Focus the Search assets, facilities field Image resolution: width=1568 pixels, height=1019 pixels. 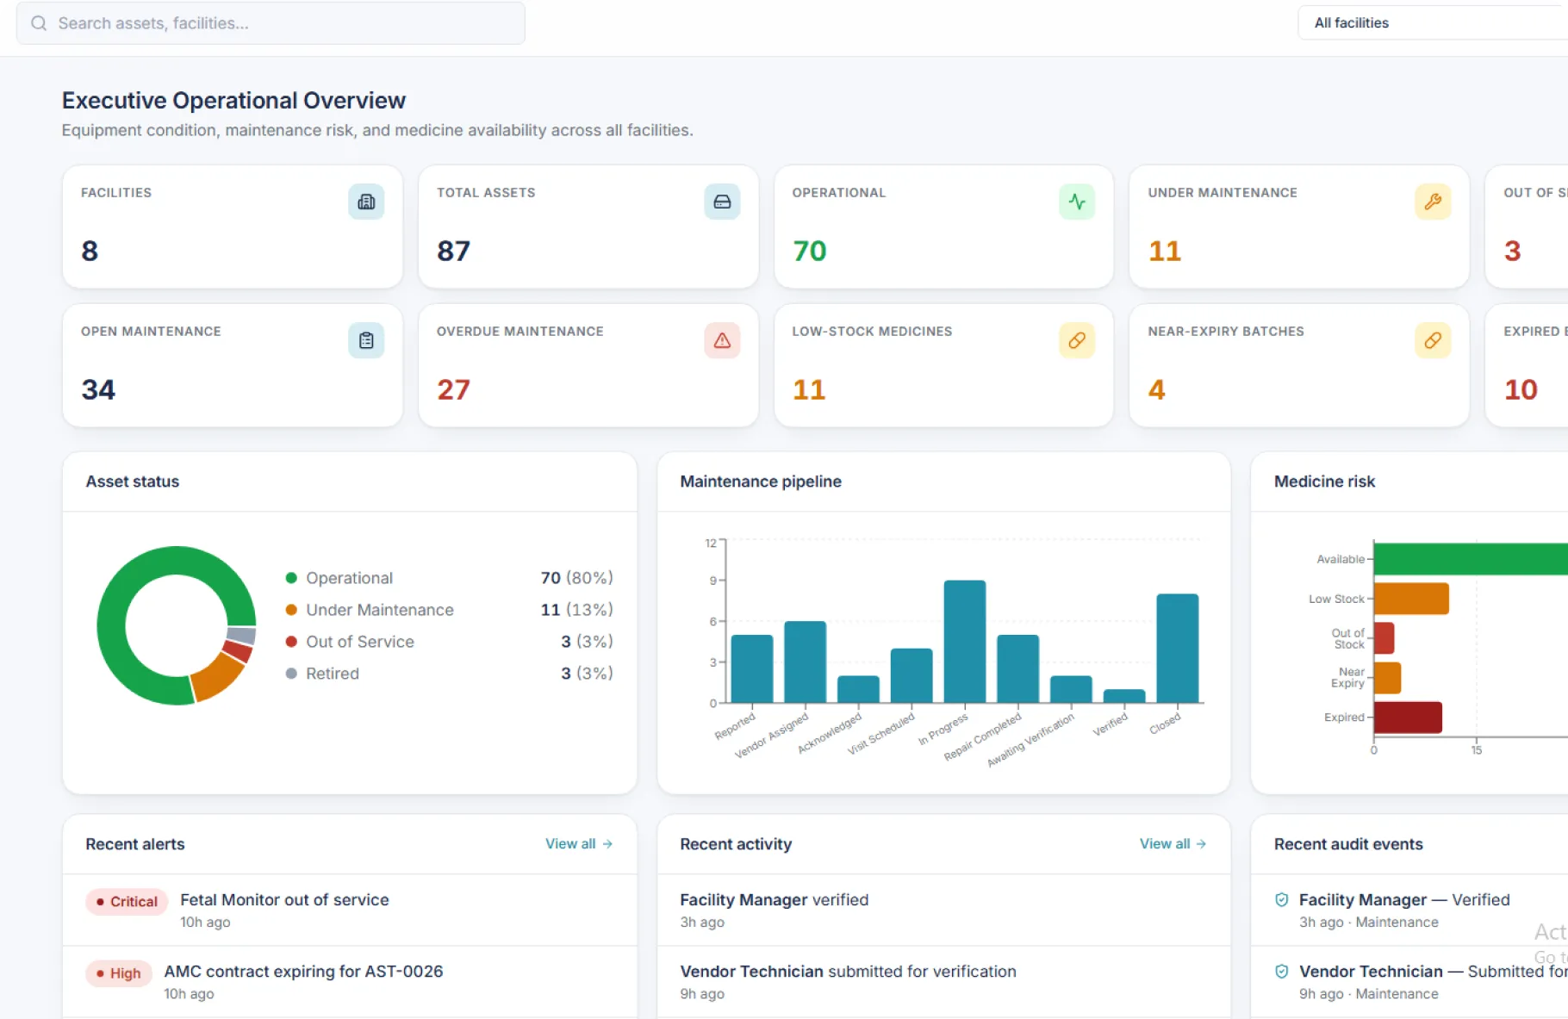[x=271, y=23]
